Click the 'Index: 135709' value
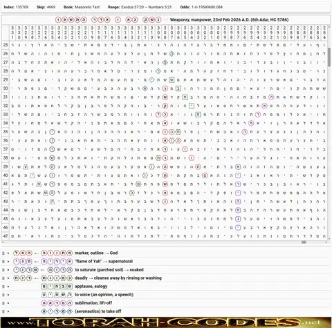 pos(22,7)
